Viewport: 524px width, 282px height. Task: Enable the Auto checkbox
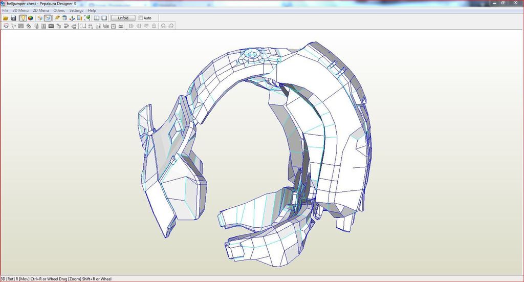[141, 18]
